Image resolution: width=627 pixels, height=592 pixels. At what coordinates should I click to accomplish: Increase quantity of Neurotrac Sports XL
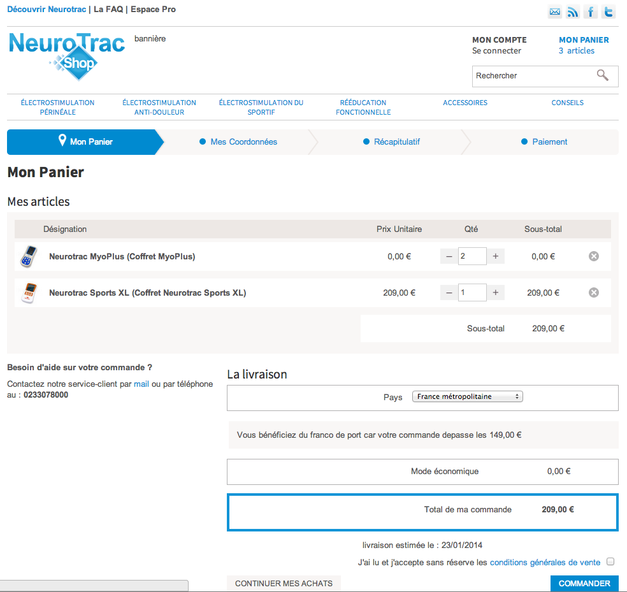[x=496, y=292]
